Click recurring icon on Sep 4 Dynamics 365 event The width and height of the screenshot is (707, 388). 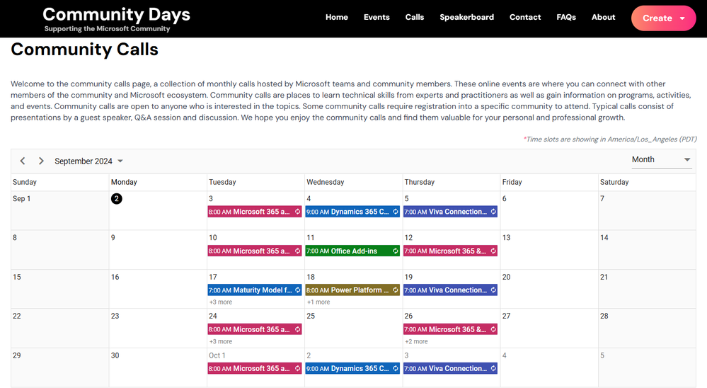click(396, 212)
